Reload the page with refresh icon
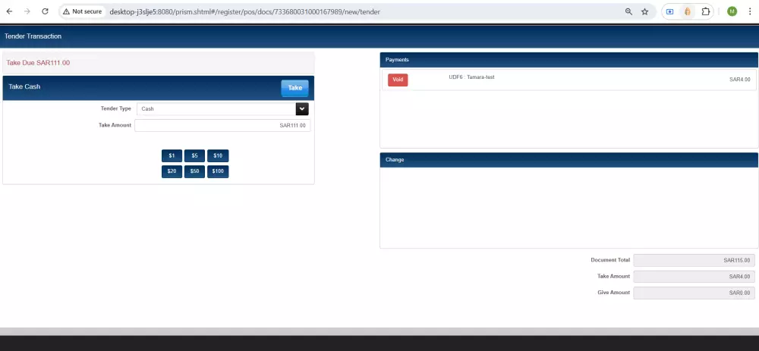Screen dimensions: 759x351 pos(45,11)
